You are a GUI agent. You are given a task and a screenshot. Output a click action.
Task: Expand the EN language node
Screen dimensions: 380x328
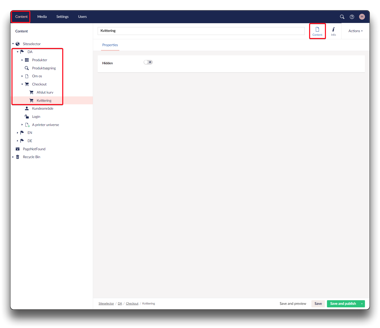(18, 133)
